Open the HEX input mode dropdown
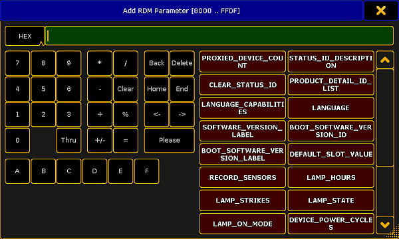 pos(25,36)
